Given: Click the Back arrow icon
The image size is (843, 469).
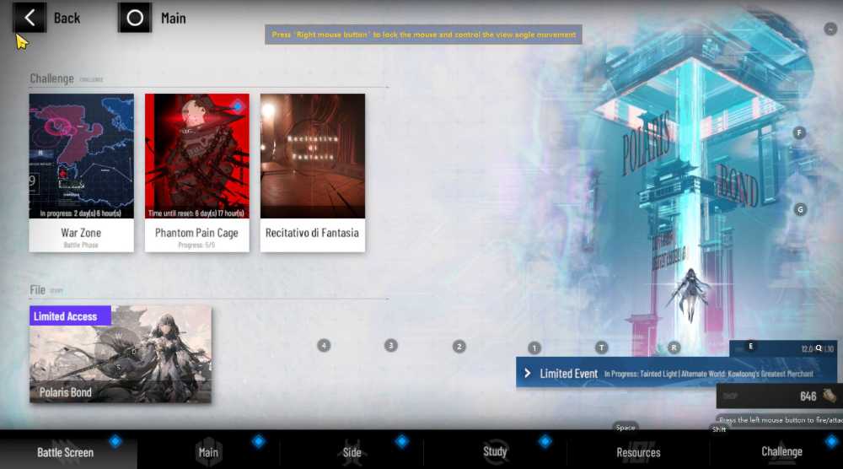Looking at the screenshot, I should pos(29,18).
